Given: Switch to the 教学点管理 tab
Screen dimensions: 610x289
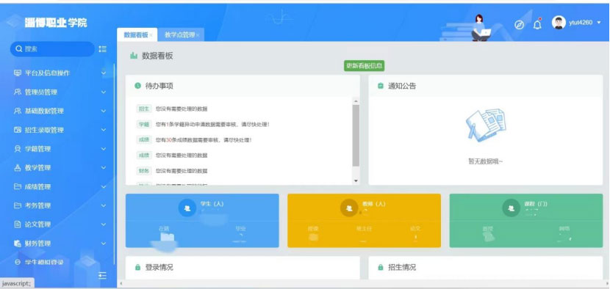Looking at the screenshot, I should [179, 35].
